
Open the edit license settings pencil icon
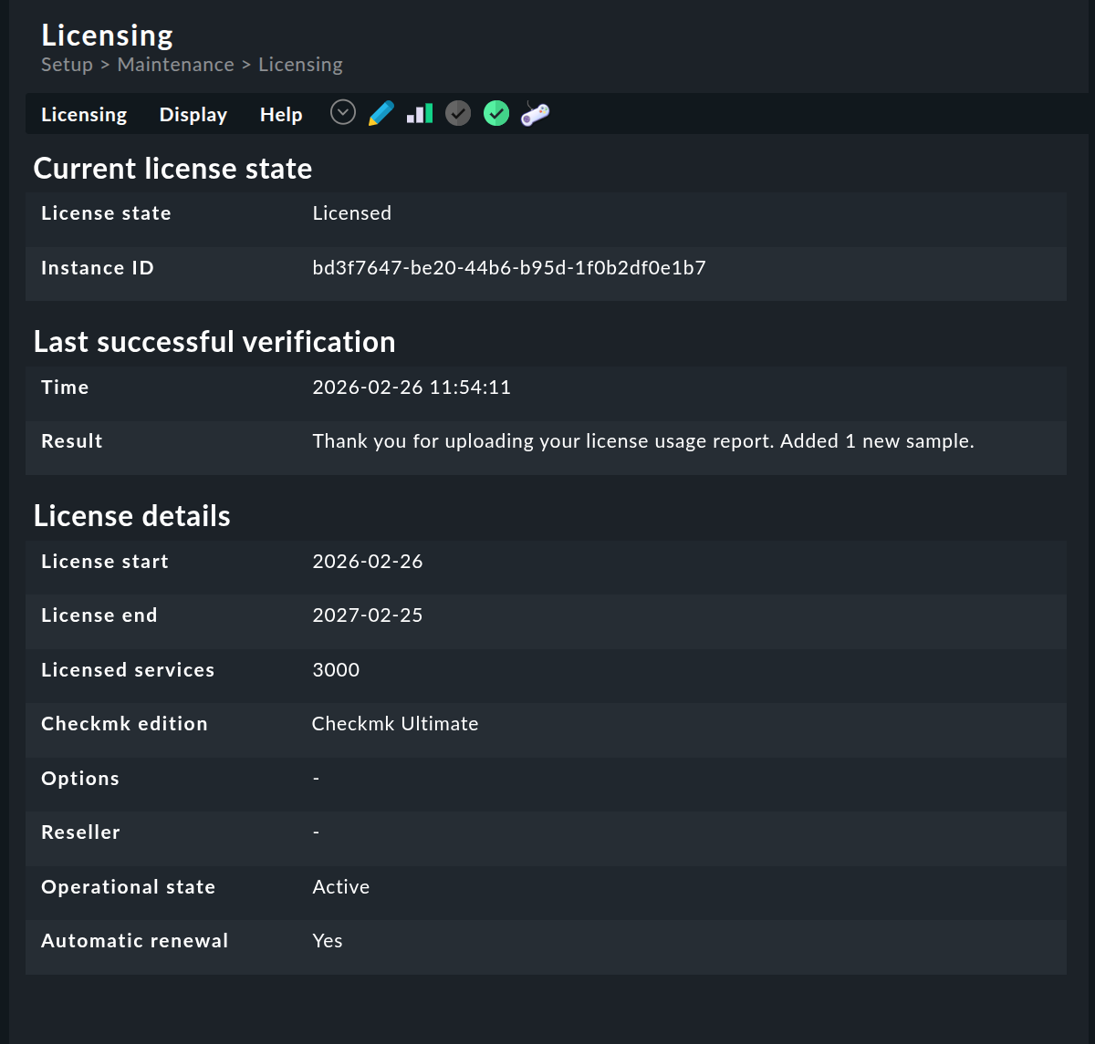pos(381,112)
